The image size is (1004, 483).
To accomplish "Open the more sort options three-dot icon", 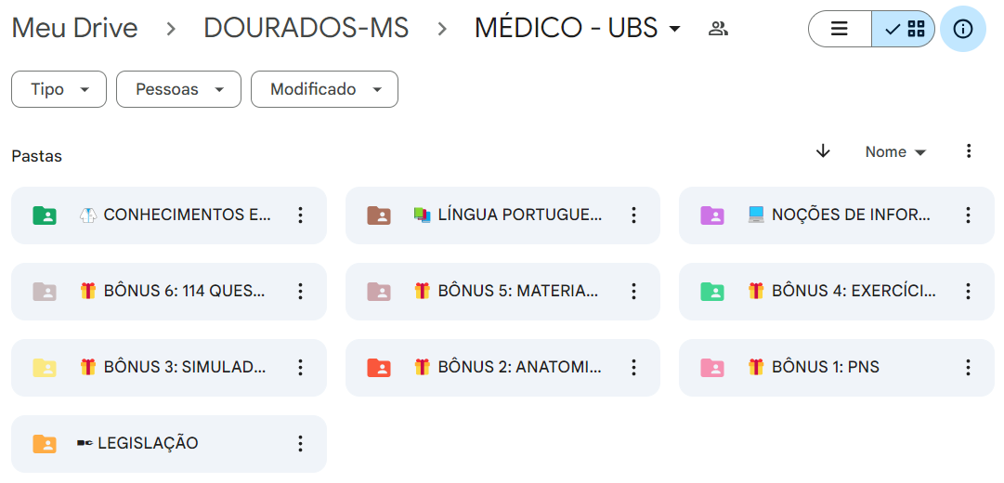I will tap(969, 151).
